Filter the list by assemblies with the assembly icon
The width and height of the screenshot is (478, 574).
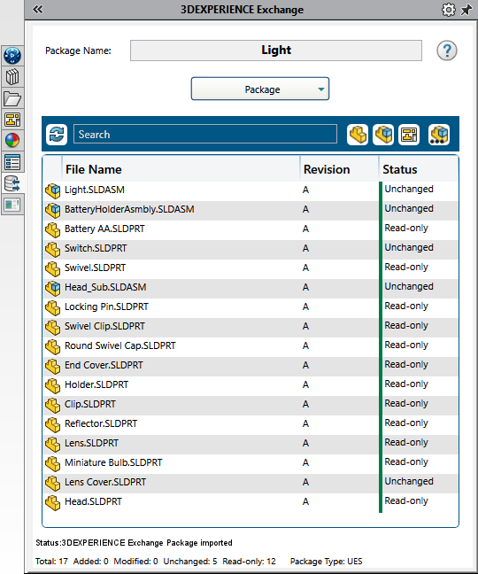pos(383,135)
